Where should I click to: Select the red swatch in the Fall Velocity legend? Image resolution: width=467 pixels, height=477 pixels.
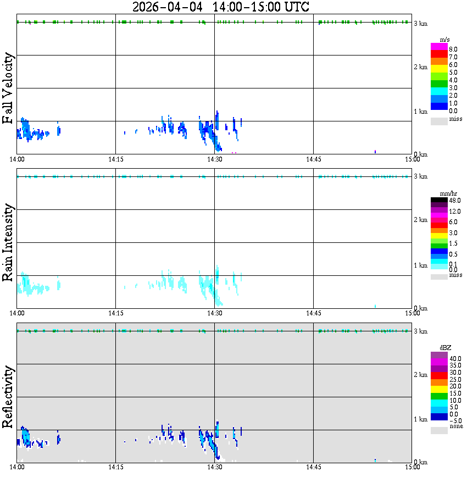(x=439, y=54)
